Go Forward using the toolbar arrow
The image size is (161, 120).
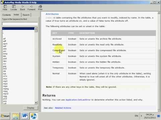point(31,8)
